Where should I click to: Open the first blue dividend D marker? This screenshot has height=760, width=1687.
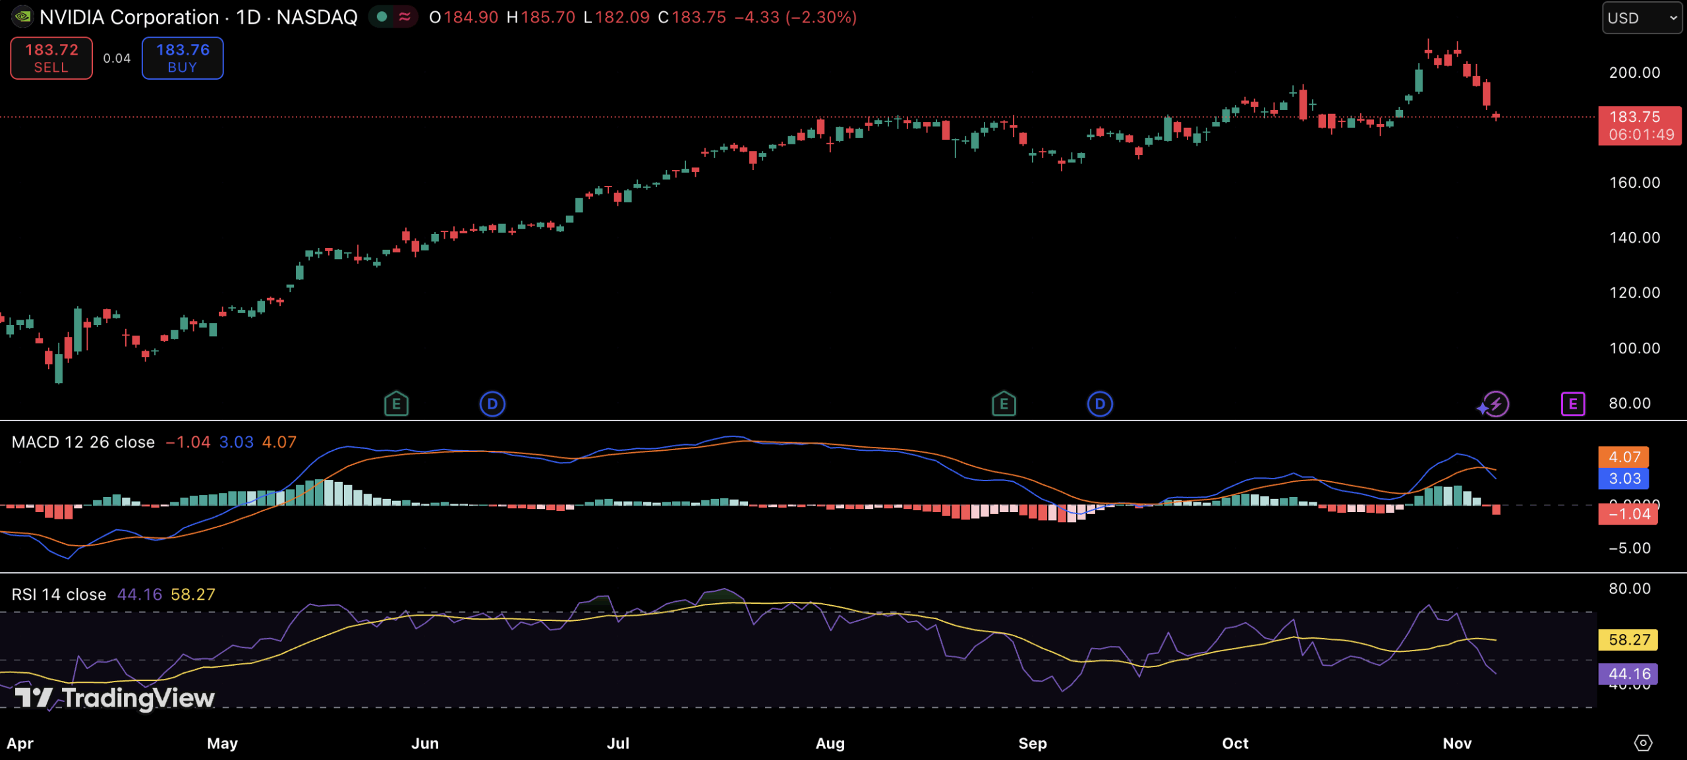(x=492, y=404)
